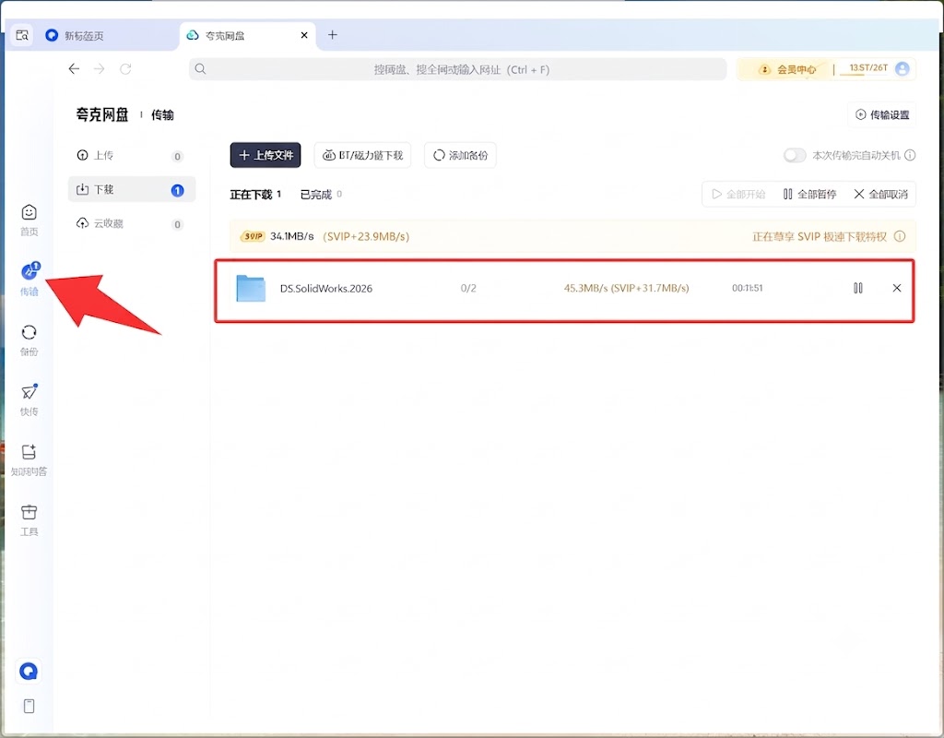Viewport: 944px width, 738px height.
Task: Switch to the 正在下载 tab
Action: click(x=255, y=194)
